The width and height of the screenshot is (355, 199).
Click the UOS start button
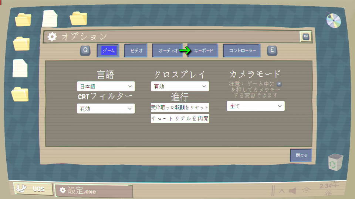[33, 189]
